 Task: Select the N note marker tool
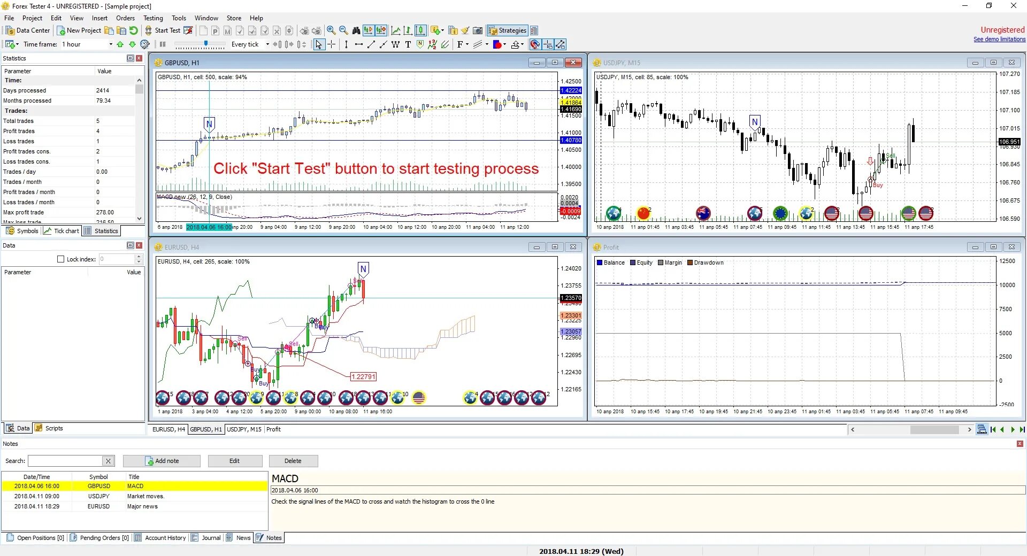point(420,44)
